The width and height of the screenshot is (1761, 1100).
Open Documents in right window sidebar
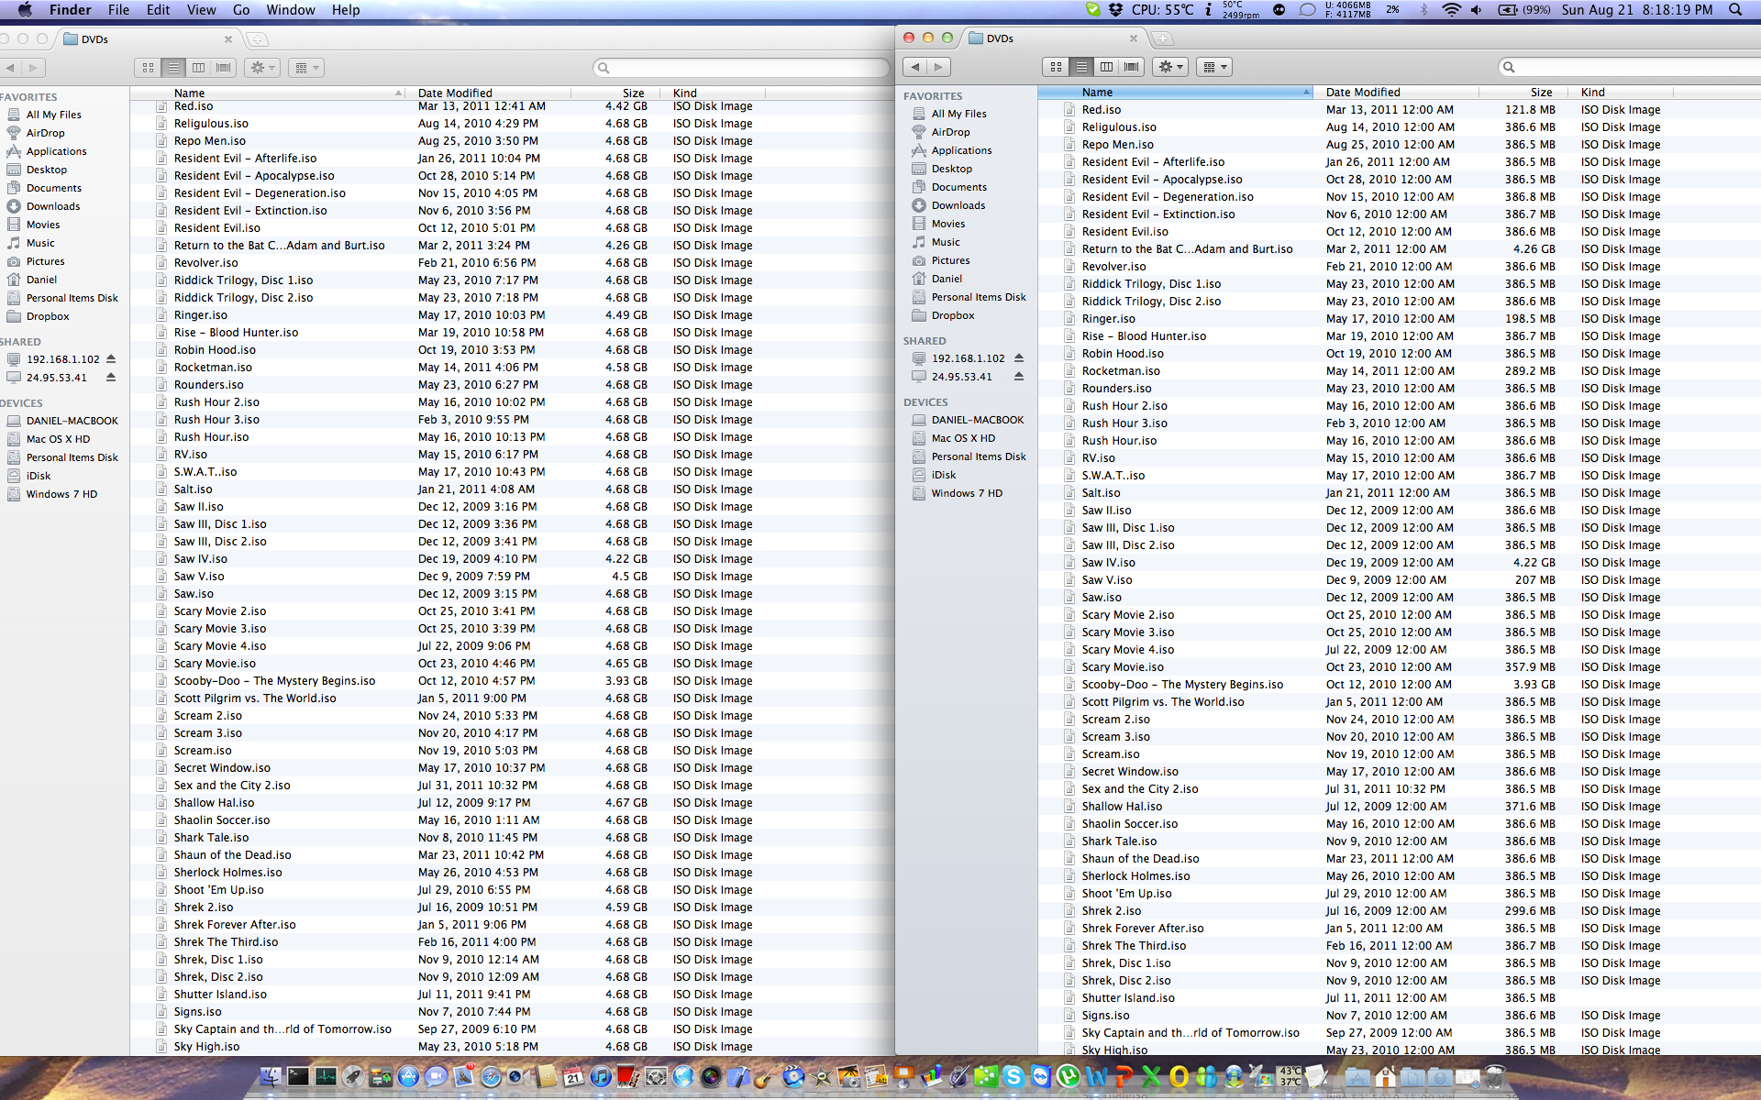click(x=958, y=187)
